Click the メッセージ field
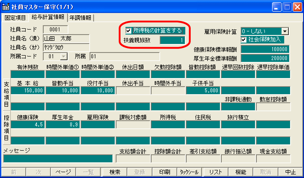 58,158
